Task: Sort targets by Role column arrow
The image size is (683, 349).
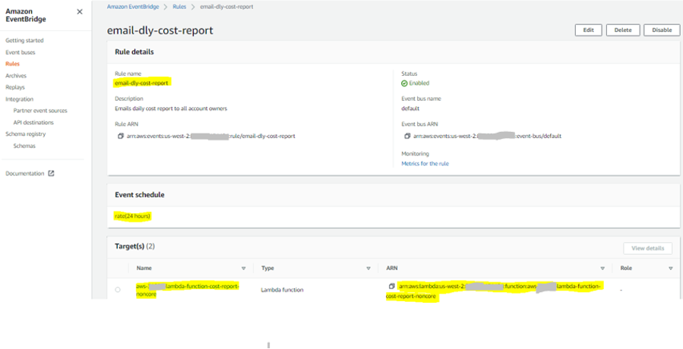Action: coord(670,269)
